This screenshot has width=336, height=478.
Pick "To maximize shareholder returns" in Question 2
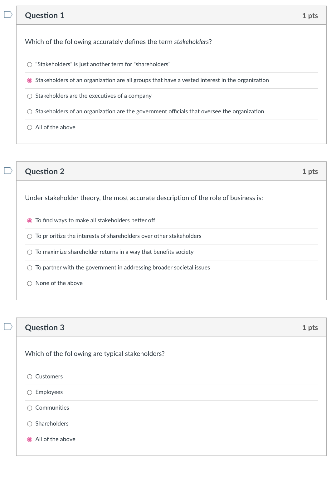(29, 252)
